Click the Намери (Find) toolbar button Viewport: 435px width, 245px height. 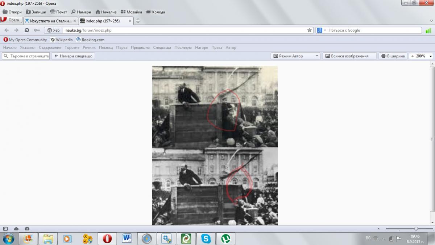[x=81, y=12]
